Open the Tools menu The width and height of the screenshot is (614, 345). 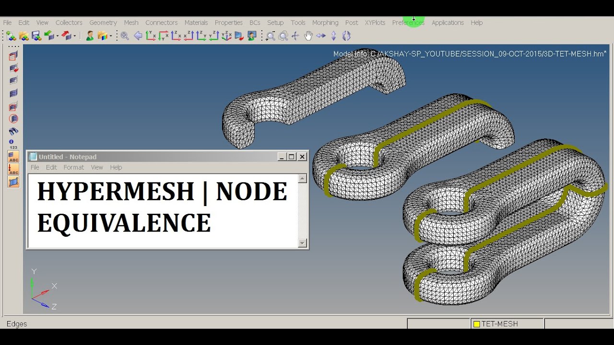click(x=298, y=23)
